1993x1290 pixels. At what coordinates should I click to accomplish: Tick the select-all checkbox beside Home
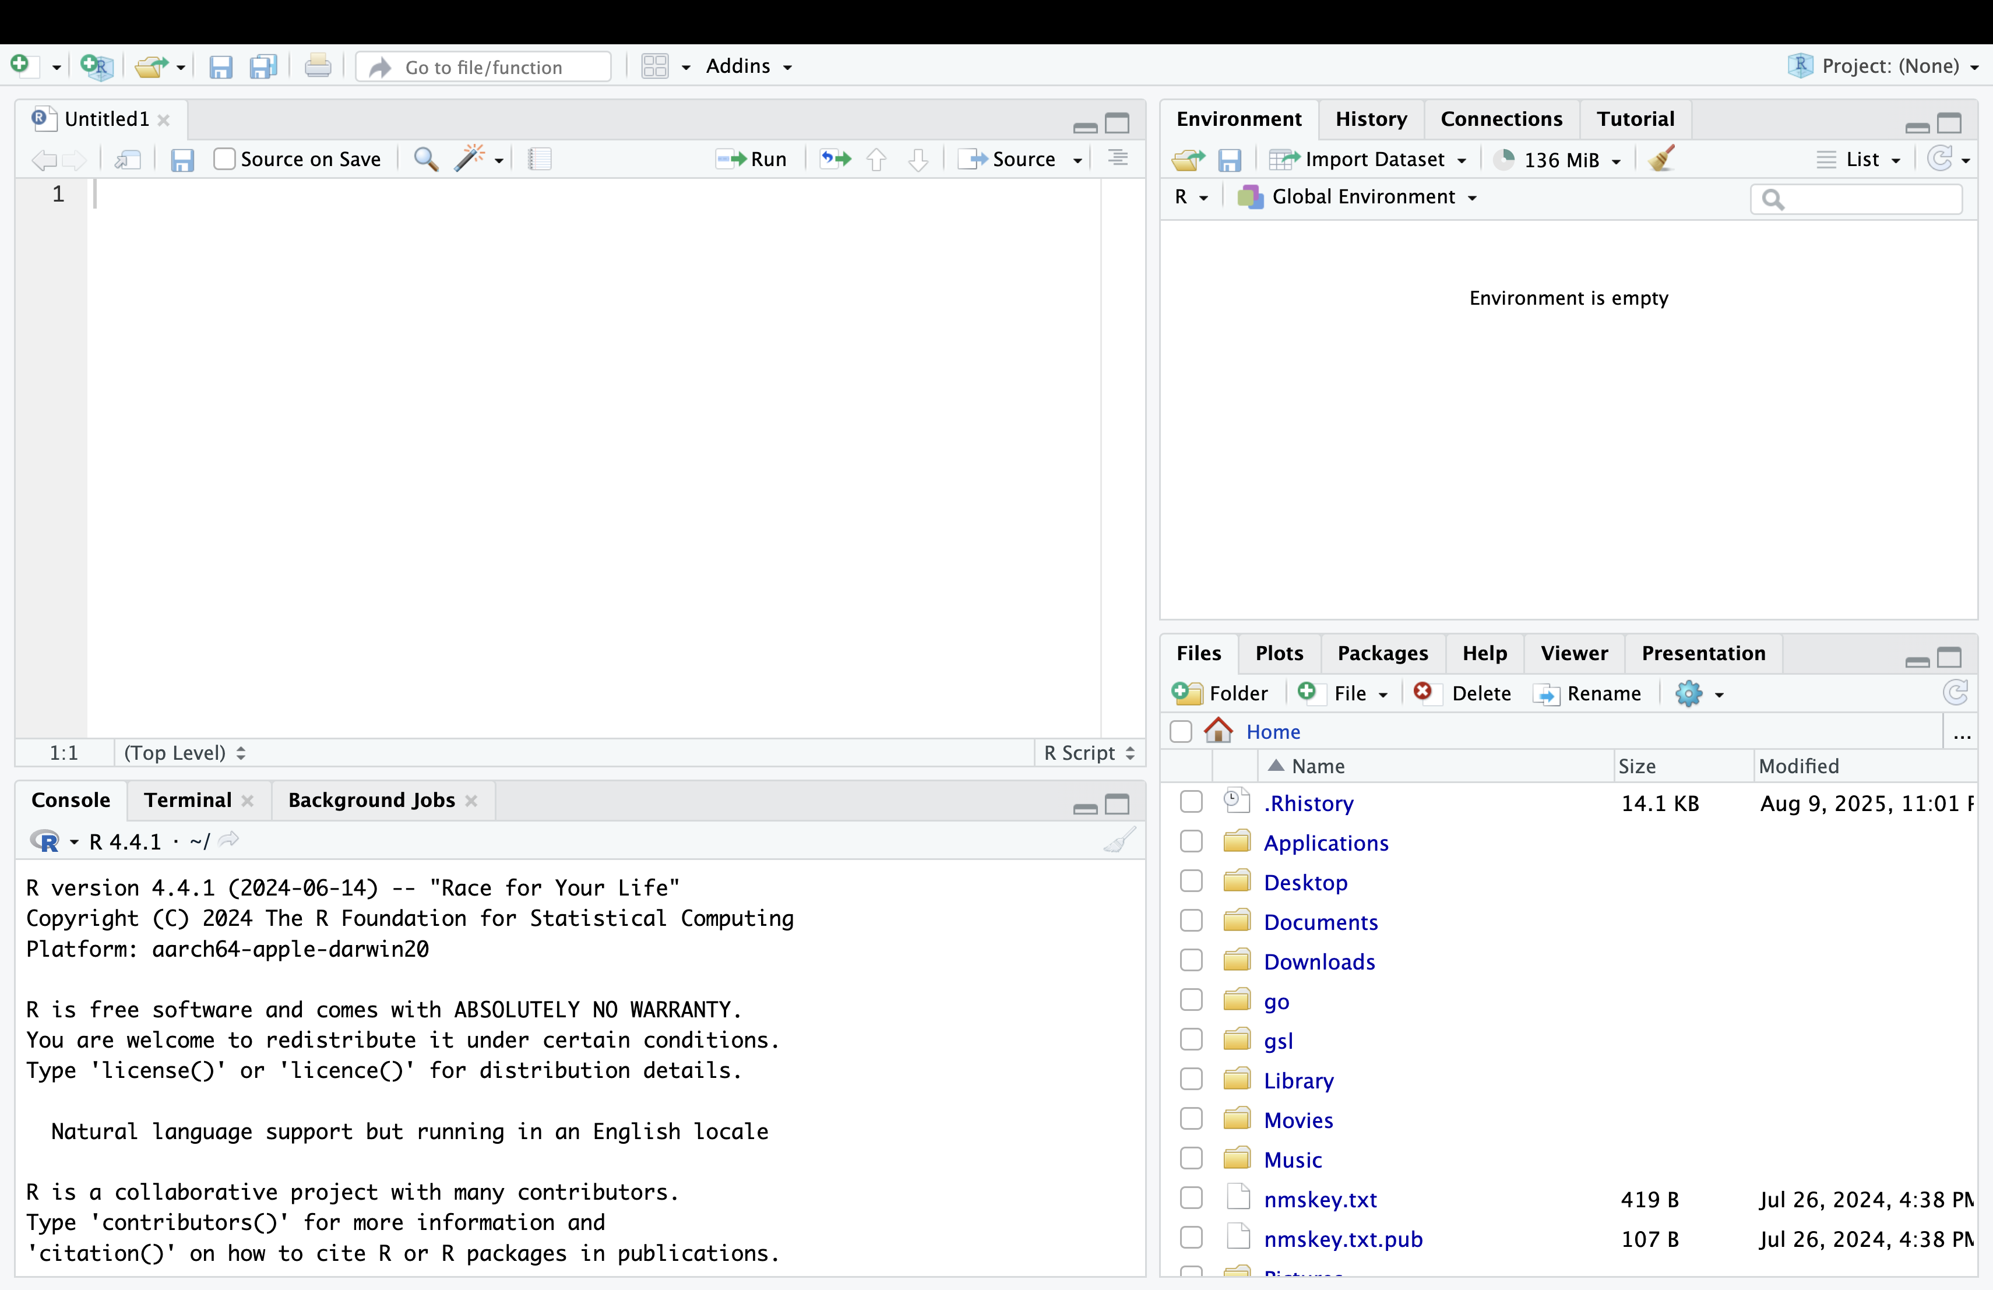coord(1181,732)
